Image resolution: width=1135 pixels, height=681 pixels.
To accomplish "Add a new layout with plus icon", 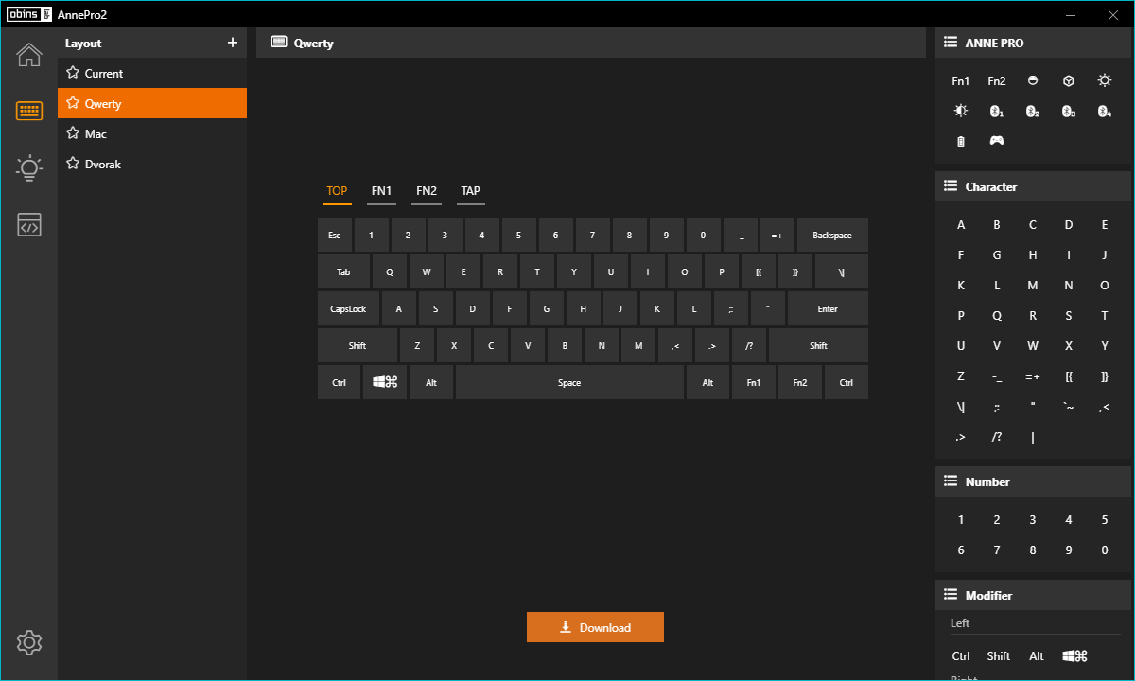I will 233,43.
